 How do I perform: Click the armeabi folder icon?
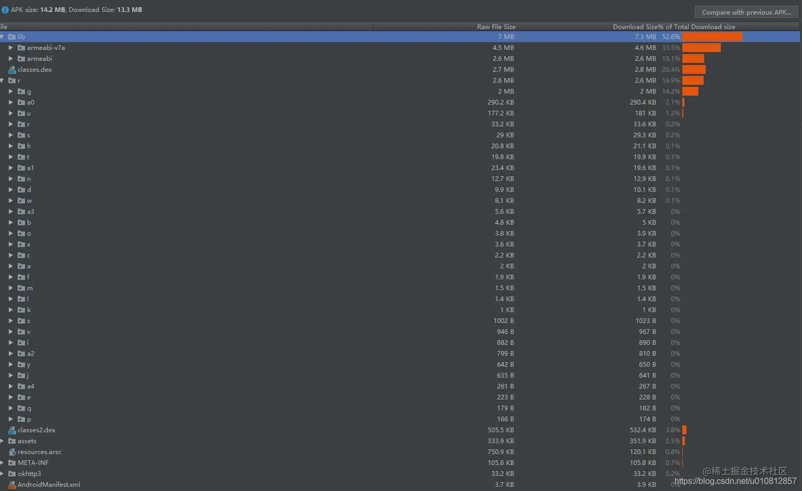[x=21, y=58]
